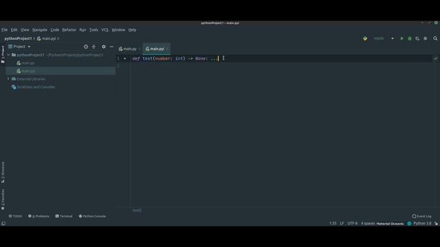
Task: Open Project panel settings gear
Action: point(104,47)
